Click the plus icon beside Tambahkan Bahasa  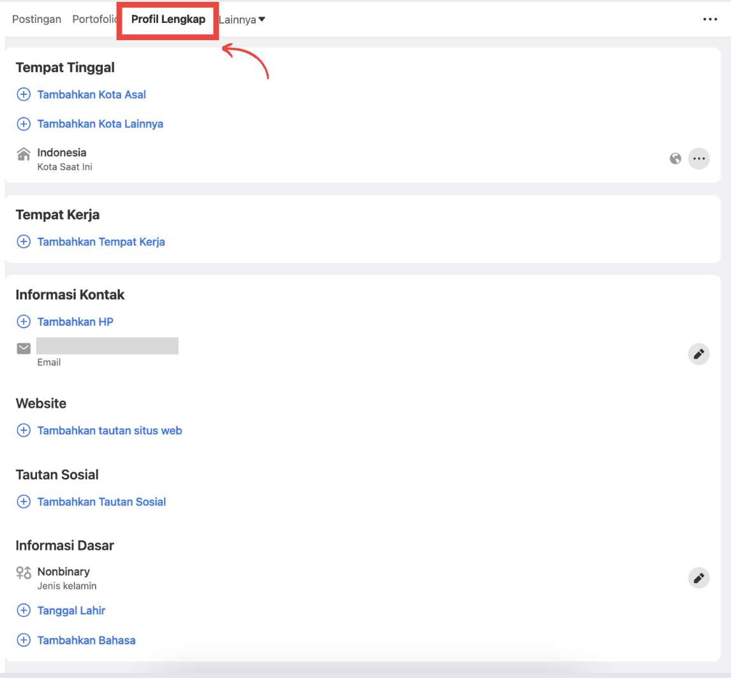click(24, 640)
